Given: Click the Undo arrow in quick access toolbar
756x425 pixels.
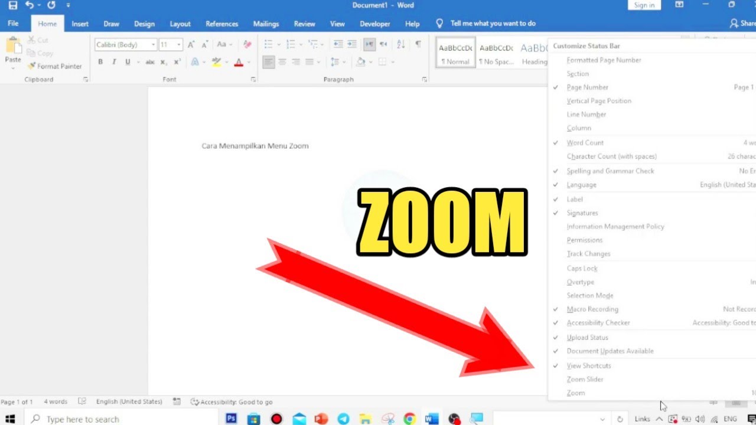Looking at the screenshot, I should [x=29, y=5].
